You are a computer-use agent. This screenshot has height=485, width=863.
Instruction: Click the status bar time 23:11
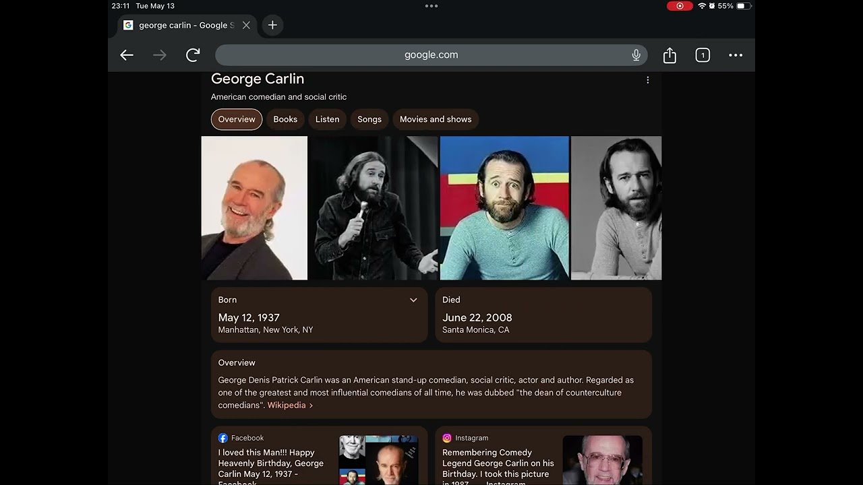(121, 6)
